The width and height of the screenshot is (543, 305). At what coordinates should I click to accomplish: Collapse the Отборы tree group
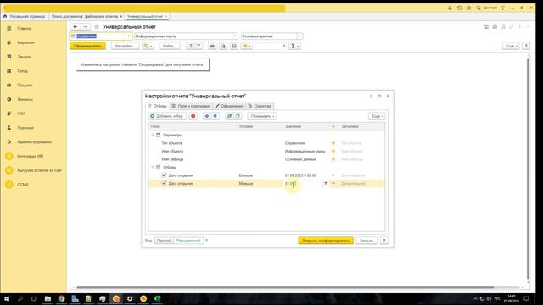153,168
